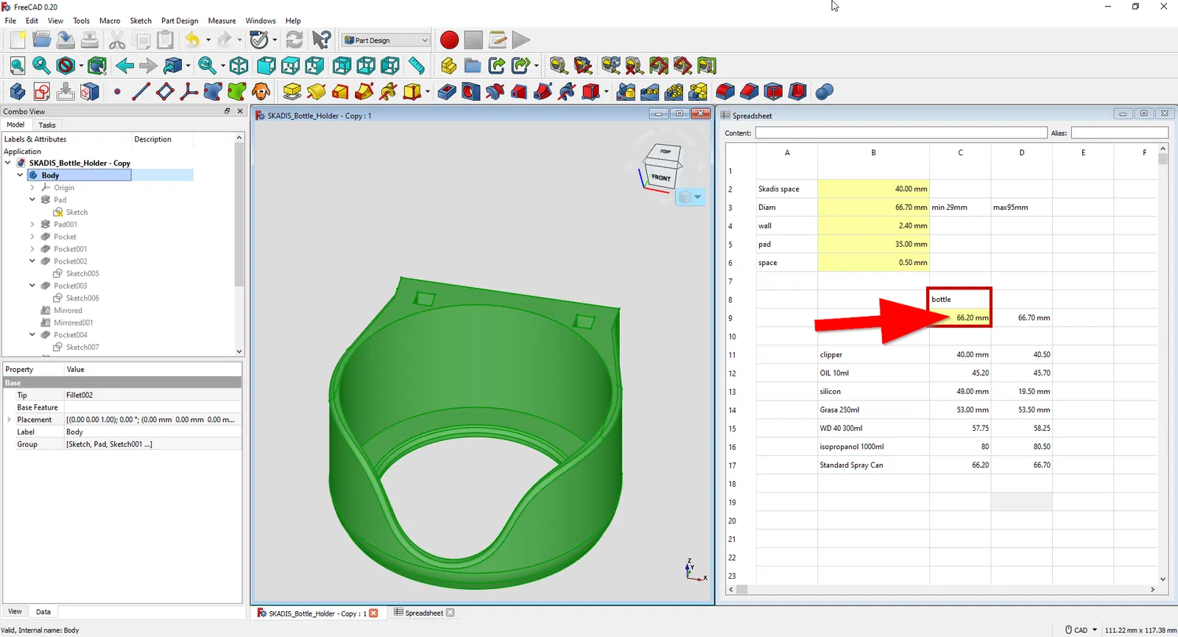This screenshot has width=1178, height=637.
Task: Open the Measure menu
Action: pos(222,21)
